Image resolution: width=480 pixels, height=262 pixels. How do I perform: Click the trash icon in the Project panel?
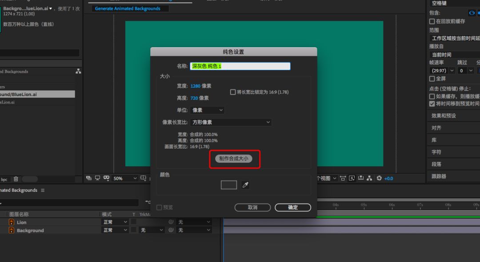tap(16, 179)
